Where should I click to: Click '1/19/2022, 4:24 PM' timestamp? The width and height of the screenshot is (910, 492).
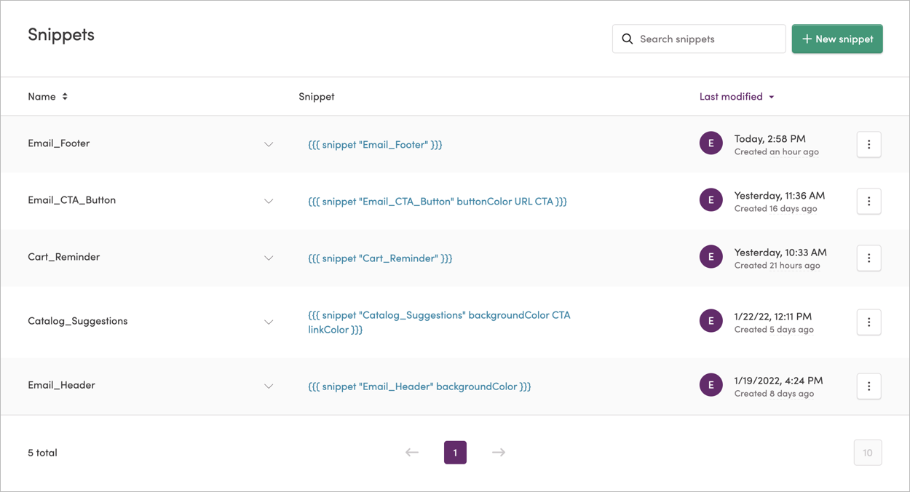[779, 380]
